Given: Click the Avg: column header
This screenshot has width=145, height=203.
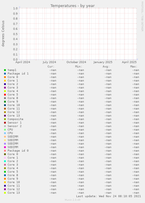Looking at the screenshot, I should [x=106, y=67].
